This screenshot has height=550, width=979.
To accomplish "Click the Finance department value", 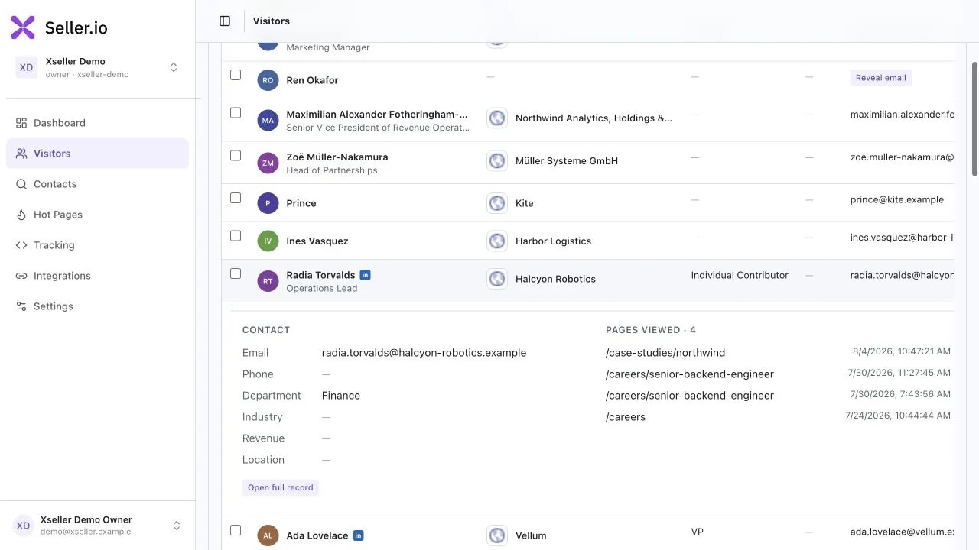I will 341,396.
